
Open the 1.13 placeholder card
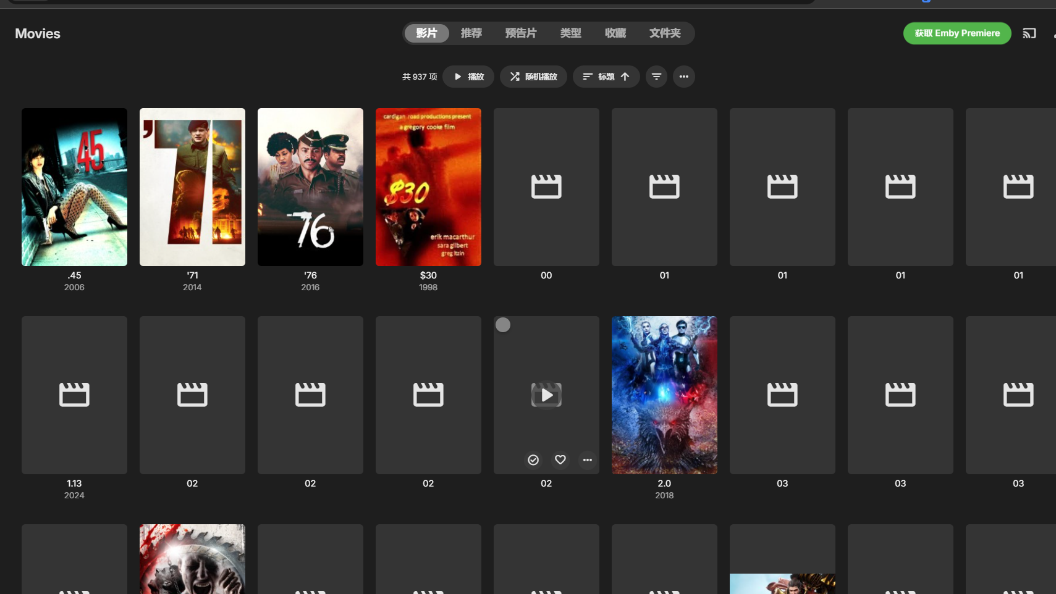pyautogui.click(x=74, y=395)
